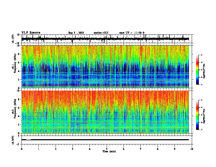Click ch.1 frequency tick label "8"

(19, 54)
